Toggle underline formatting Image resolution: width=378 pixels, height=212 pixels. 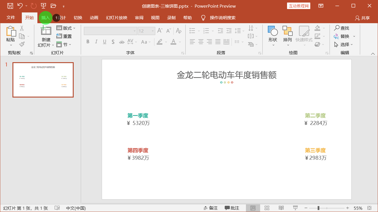click(x=105, y=42)
